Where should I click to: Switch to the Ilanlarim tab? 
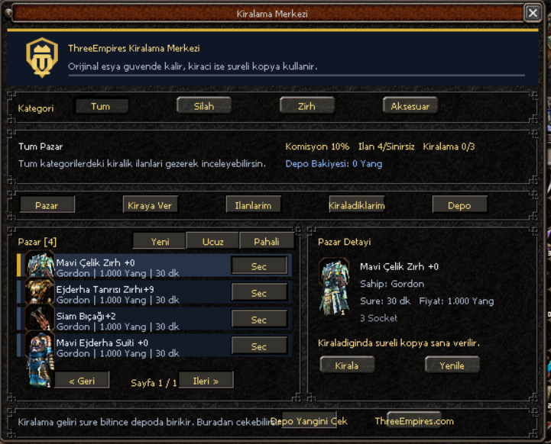point(254,205)
